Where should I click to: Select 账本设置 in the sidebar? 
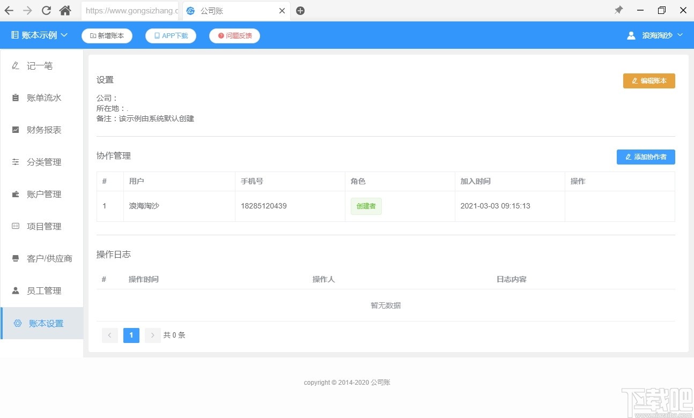[42, 323]
